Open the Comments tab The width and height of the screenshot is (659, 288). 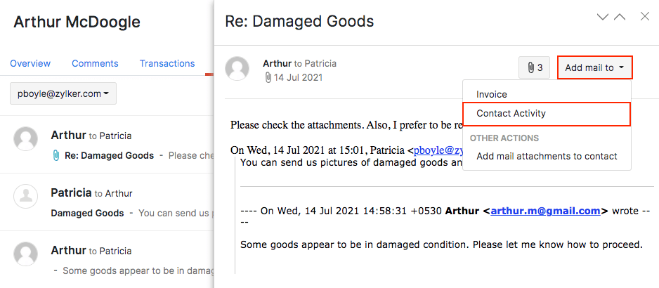(x=95, y=63)
